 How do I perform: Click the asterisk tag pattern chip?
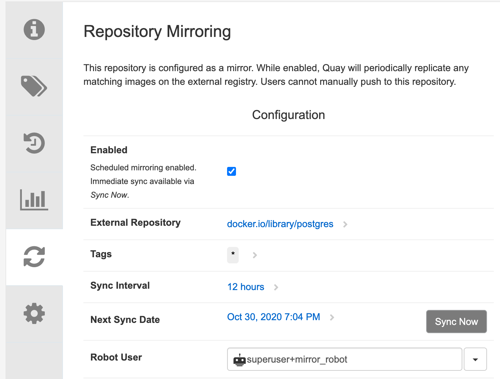click(x=233, y=255)
